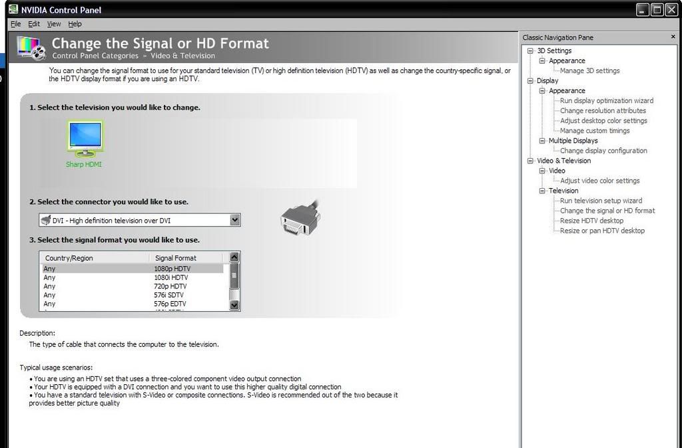Viewport: 682px width, 448px height.
Task: Collapse Appearance under 3D Settings
Action: (x=542, y=60)
